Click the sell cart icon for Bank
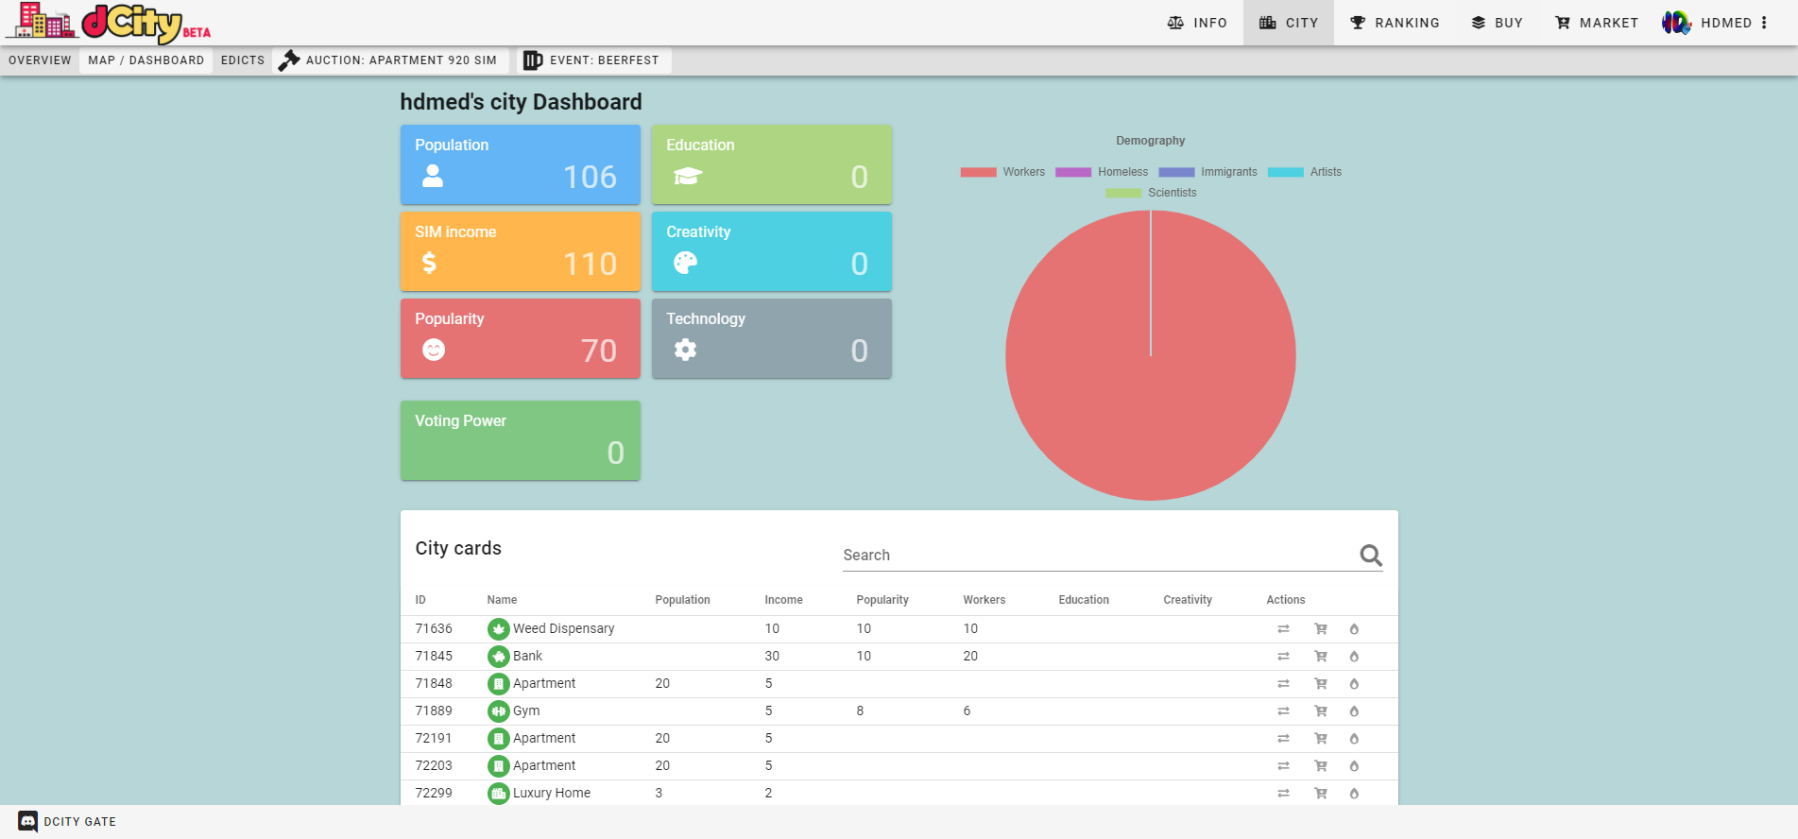1798x839 pixels. coord(1321,657)
